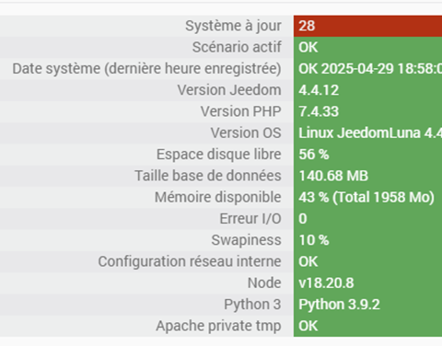This screenshot has width=442, height=346.
Task: Select the Version OS label
Action: (246, 133)
